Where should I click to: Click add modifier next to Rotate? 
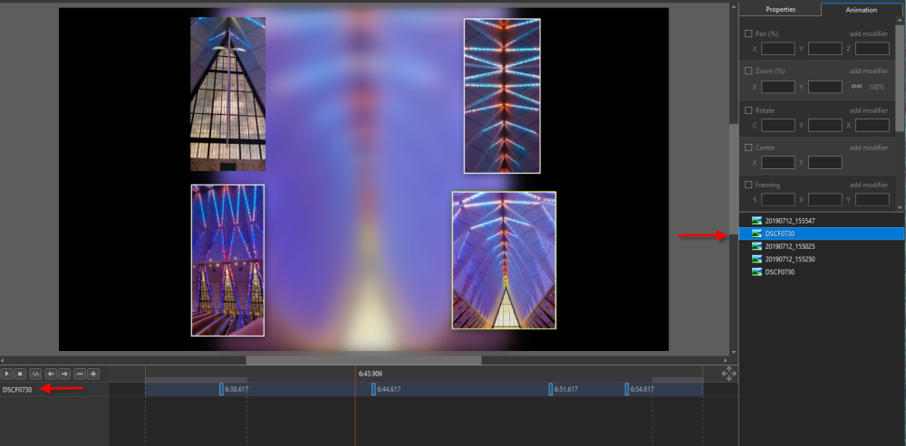868,110
